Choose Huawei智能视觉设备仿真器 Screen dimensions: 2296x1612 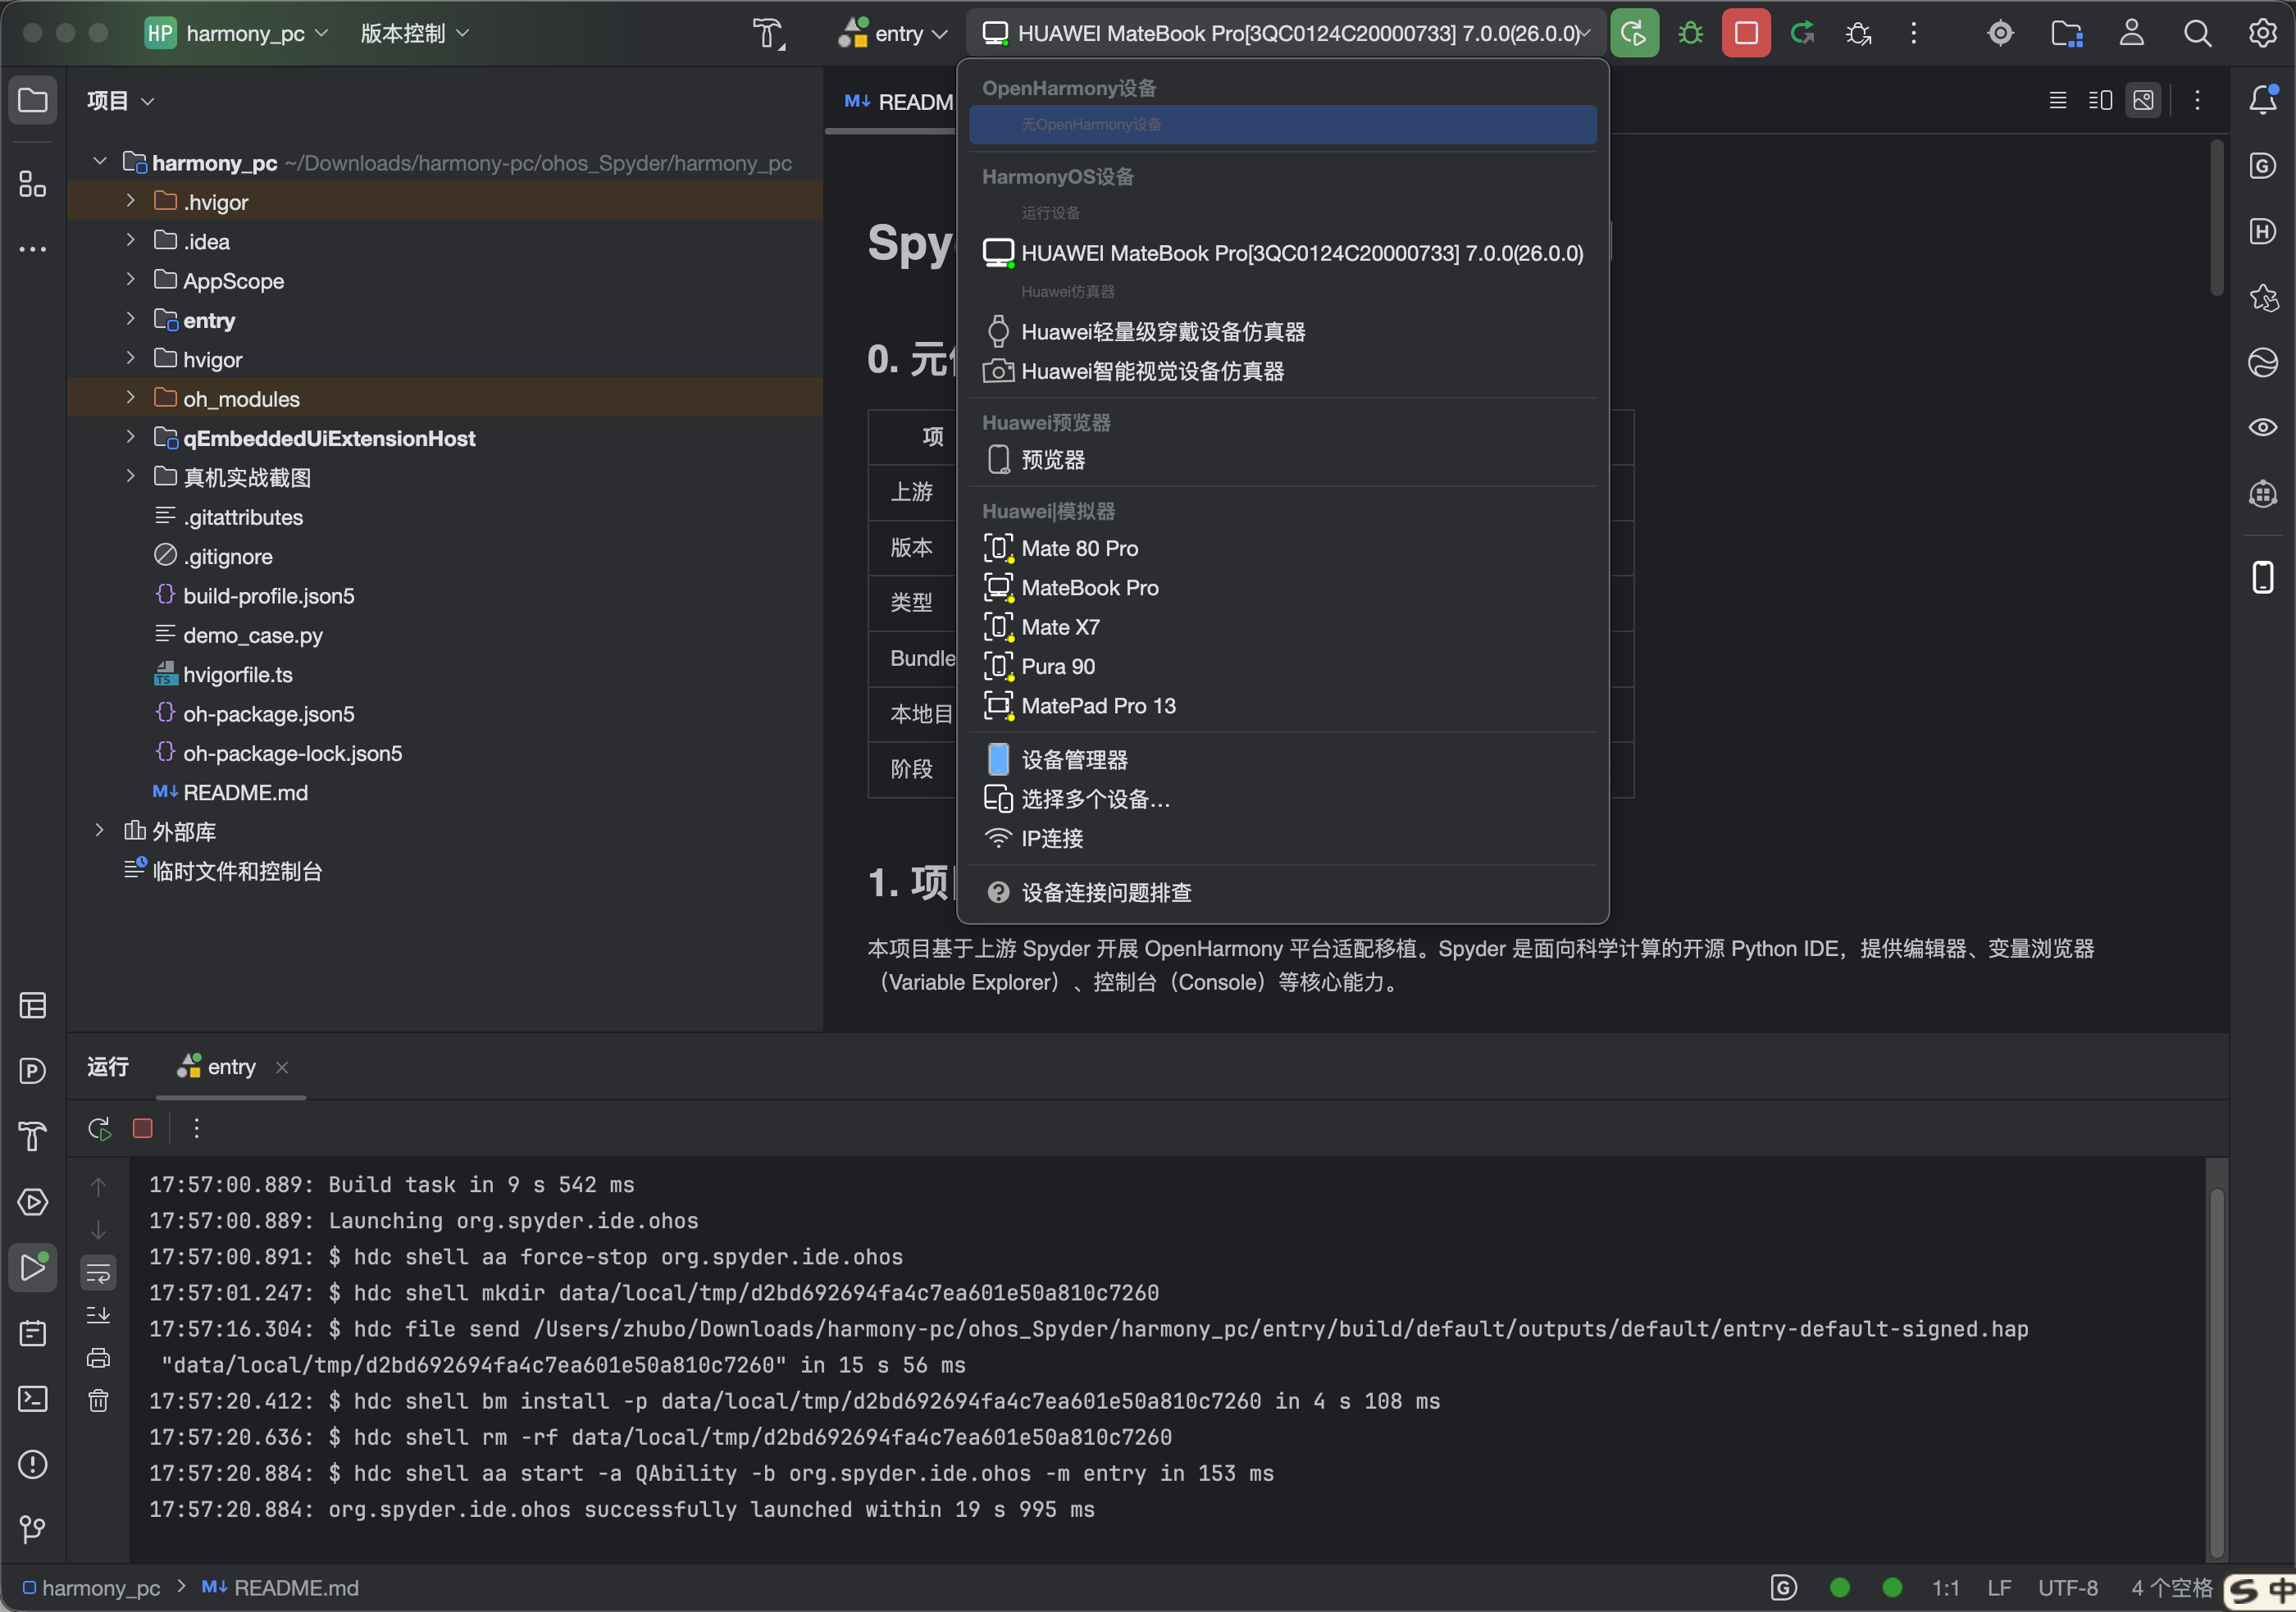pyautogui.click(x=1283, y=371)
